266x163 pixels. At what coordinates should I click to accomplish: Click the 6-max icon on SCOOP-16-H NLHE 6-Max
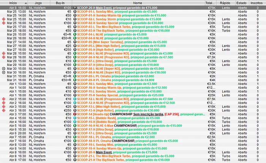pyautogui.click(x=75, y=125)
